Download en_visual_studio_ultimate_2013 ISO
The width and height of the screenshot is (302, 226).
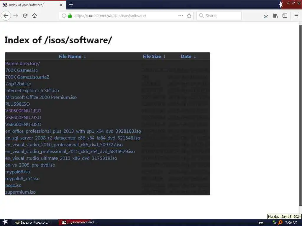[x=61, y=158]
